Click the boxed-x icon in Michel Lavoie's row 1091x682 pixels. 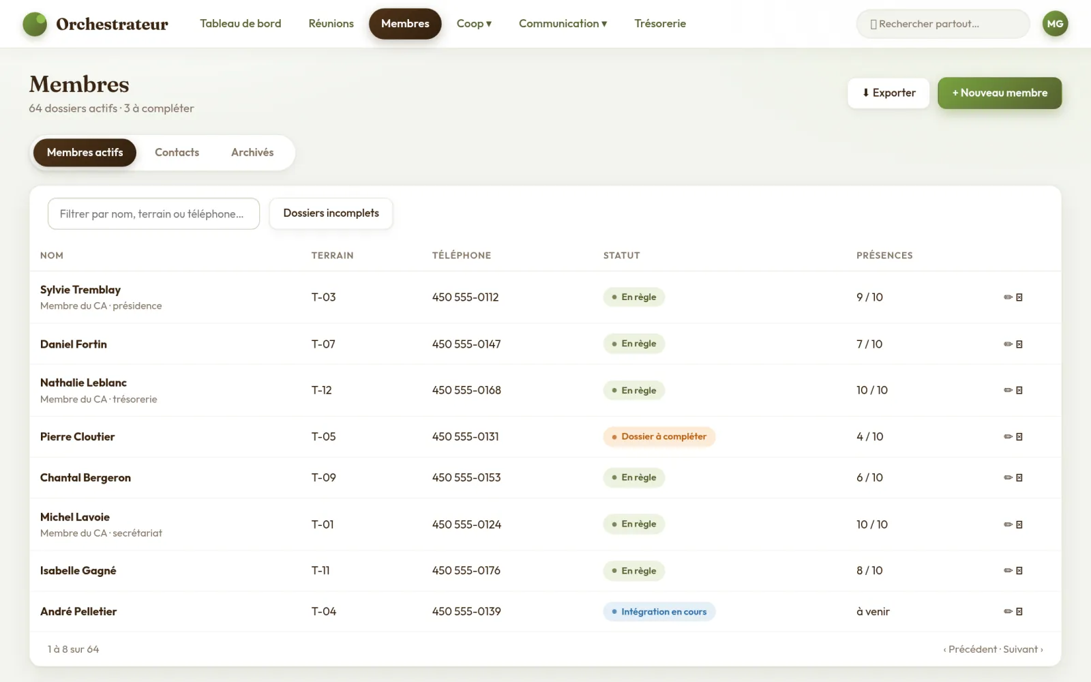(x=1019, y=524)
